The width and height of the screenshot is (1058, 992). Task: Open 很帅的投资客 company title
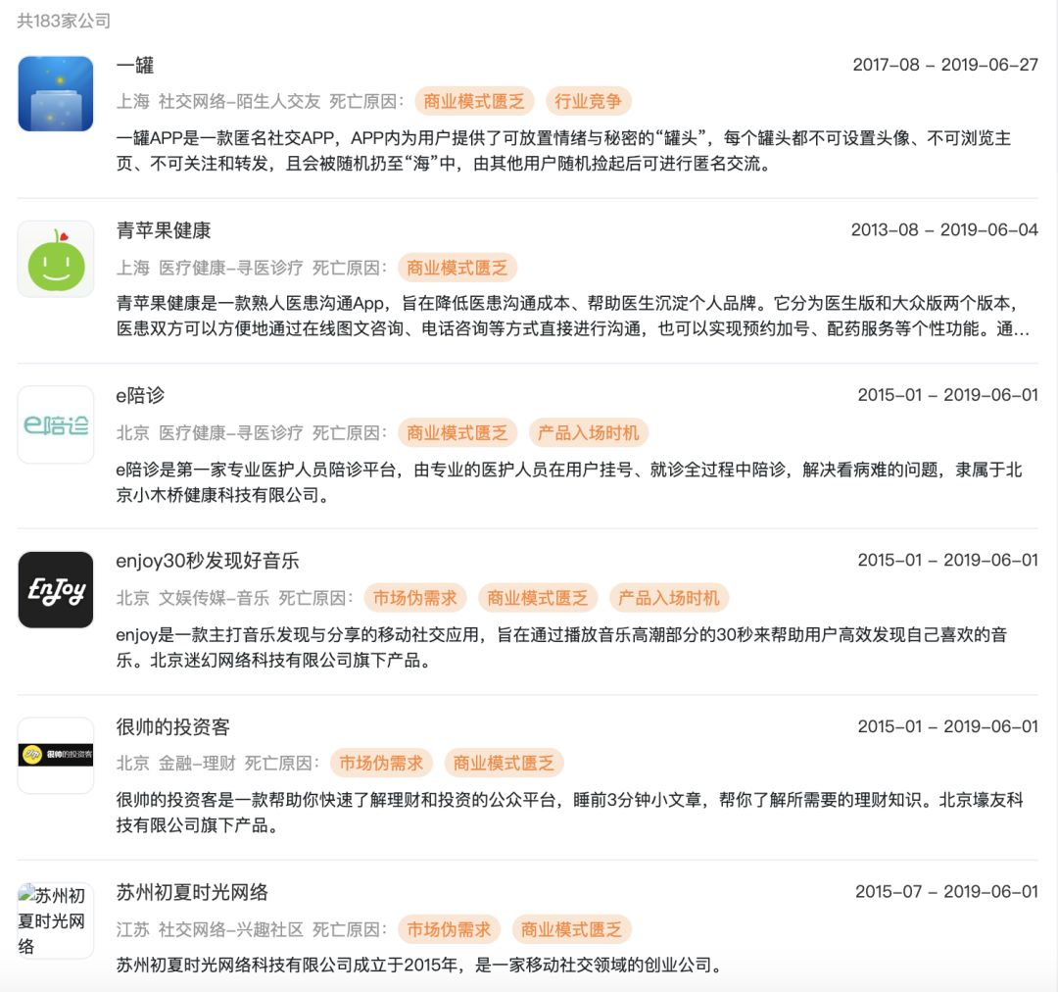(172, 727)
